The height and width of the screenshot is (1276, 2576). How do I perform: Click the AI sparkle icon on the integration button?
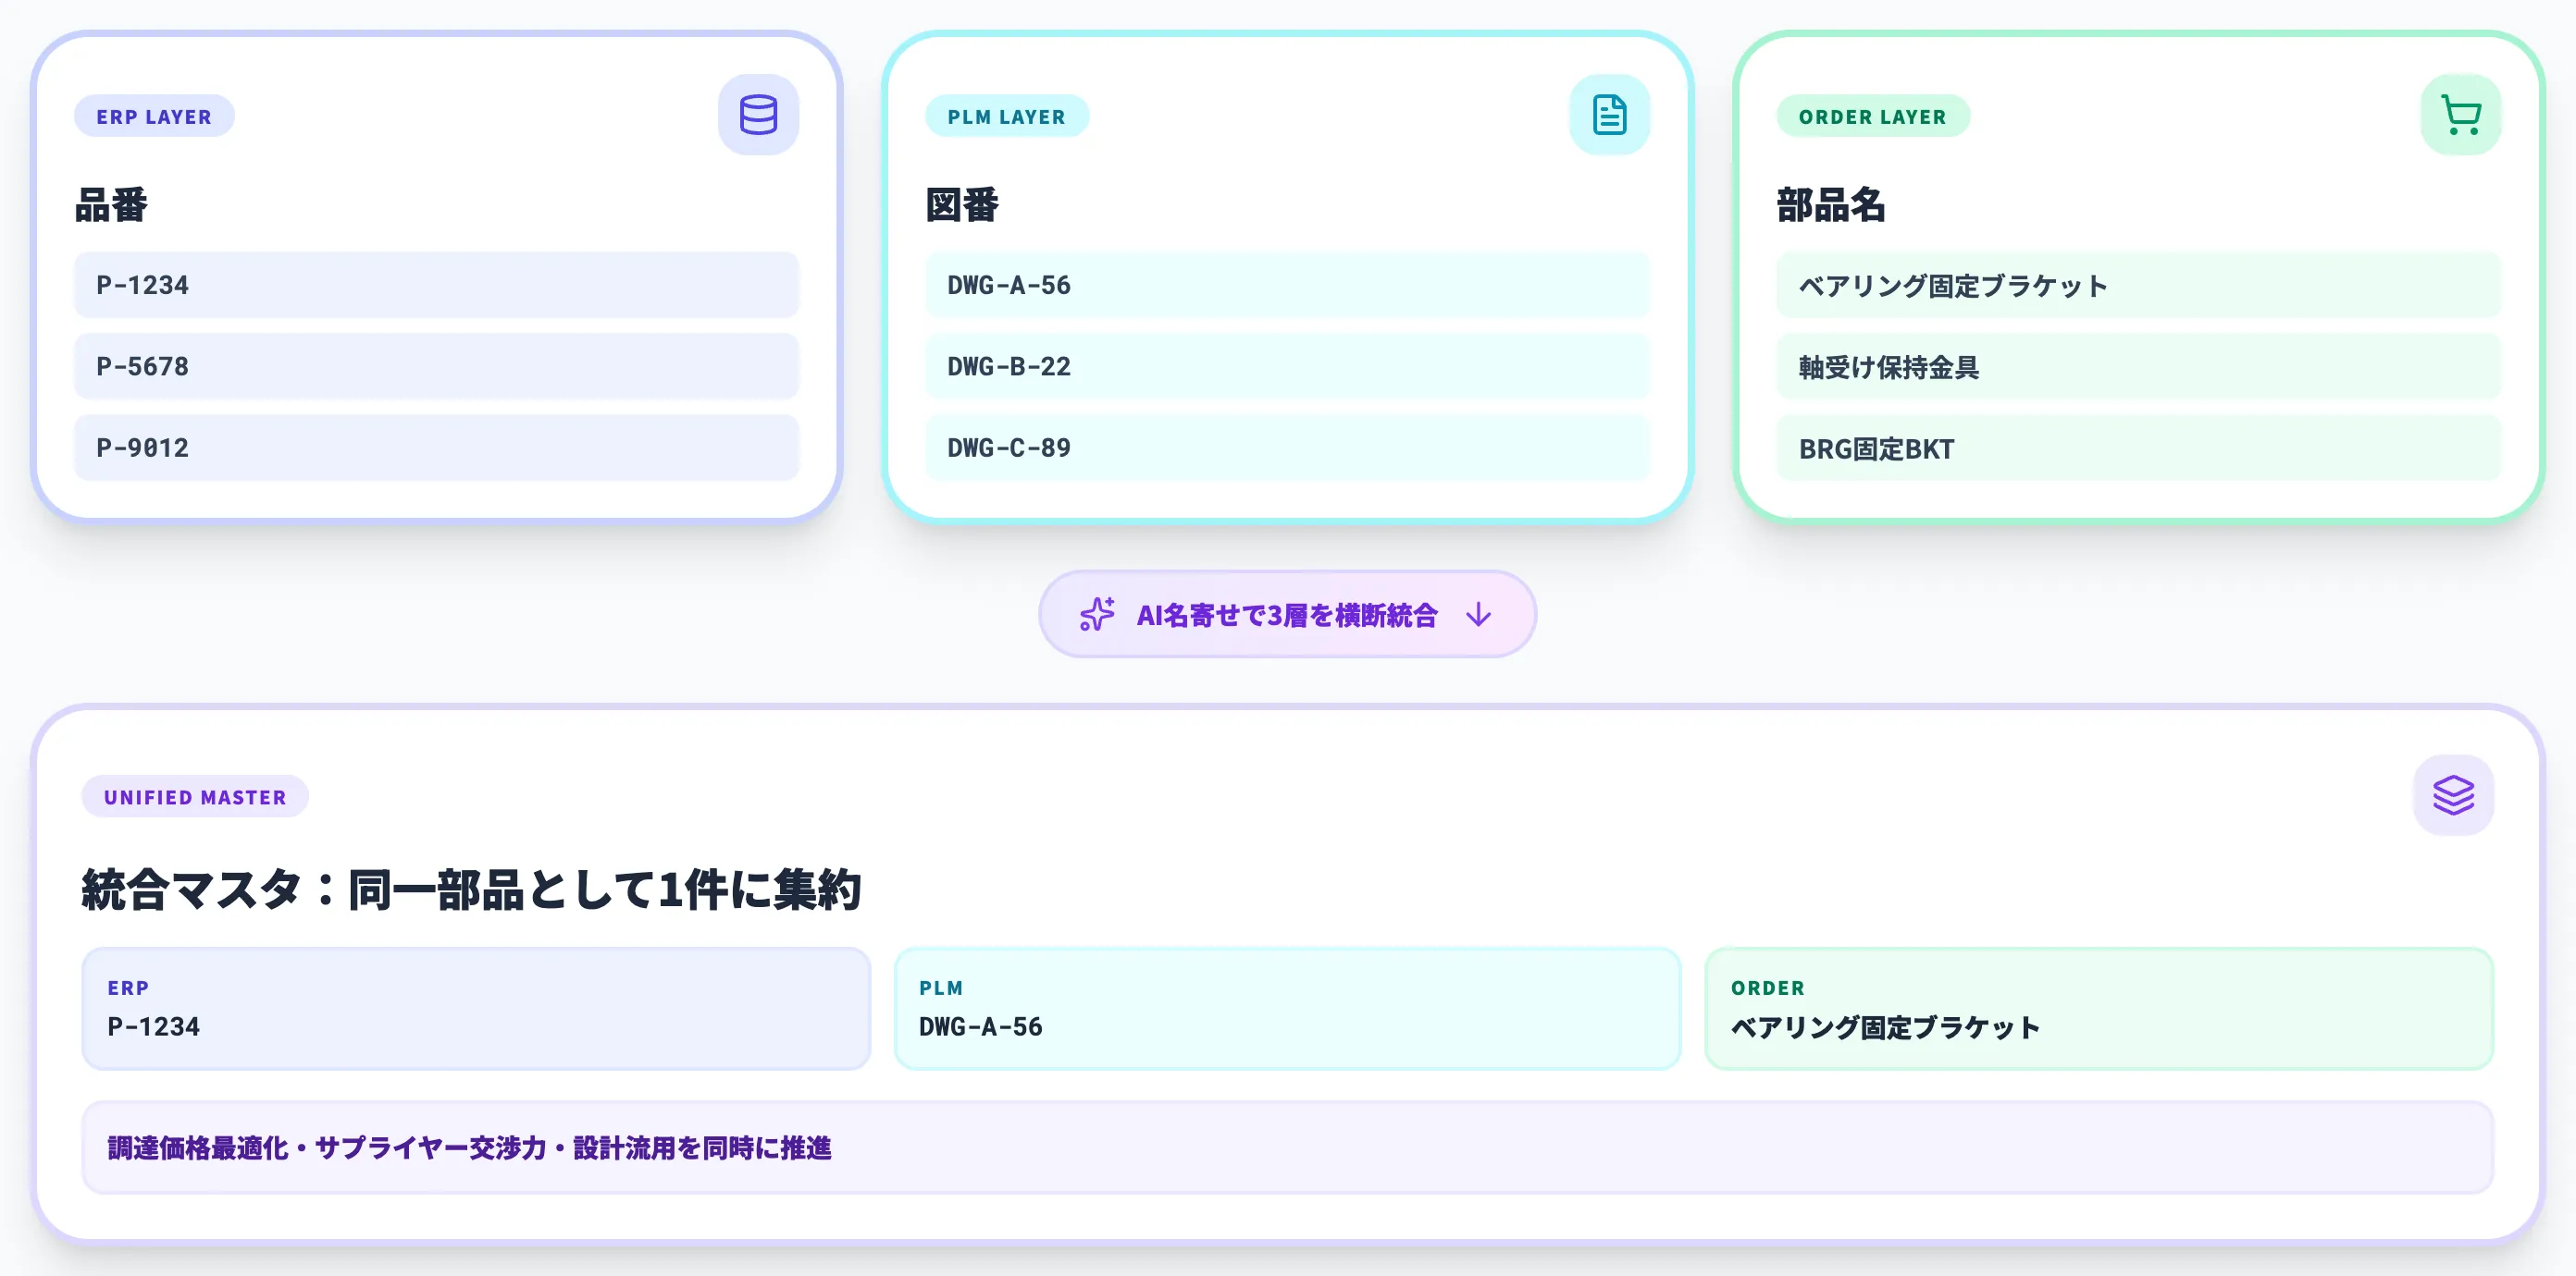[x=1097, y=616]
